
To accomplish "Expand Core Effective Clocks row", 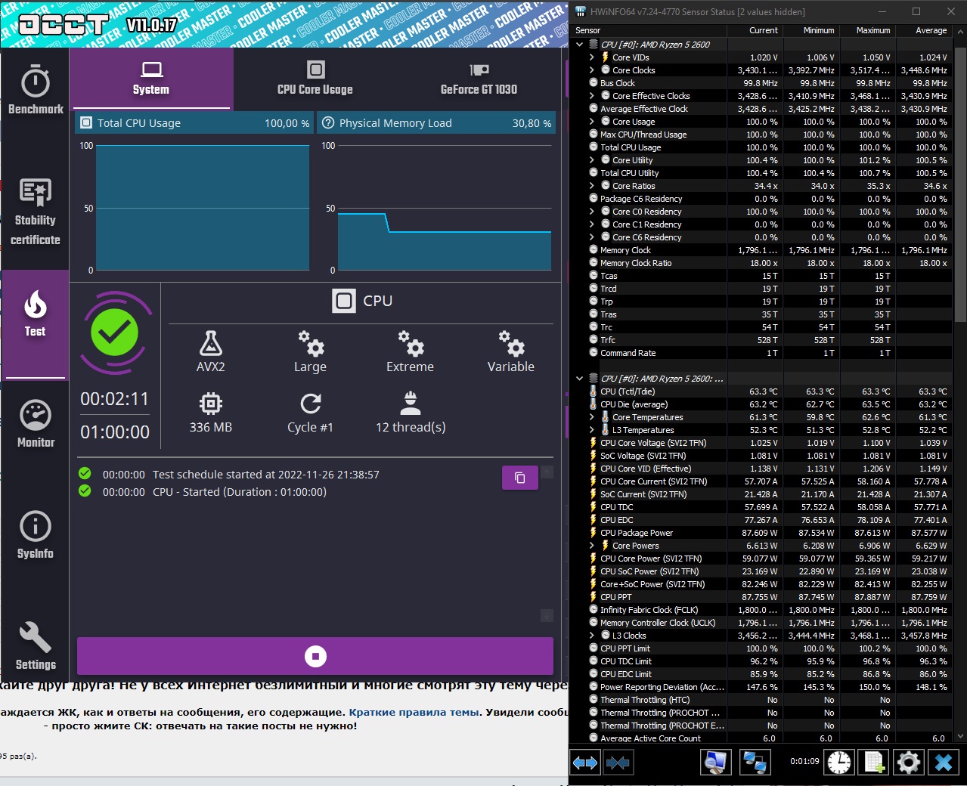I will pos(592,96).
